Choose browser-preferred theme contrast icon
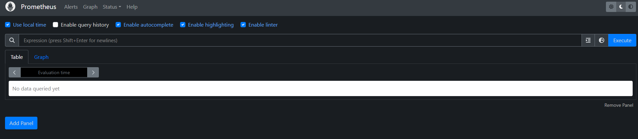Image resolution: width=638 pixels, height=139 pixels. 631,7
